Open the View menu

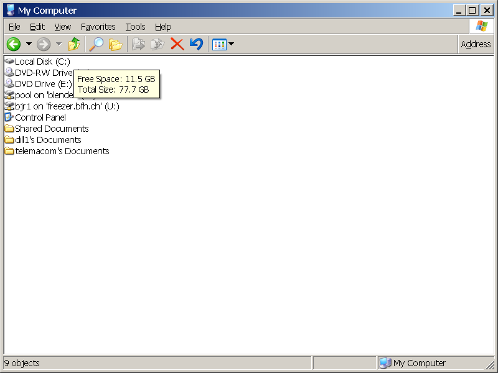(63, 27)
